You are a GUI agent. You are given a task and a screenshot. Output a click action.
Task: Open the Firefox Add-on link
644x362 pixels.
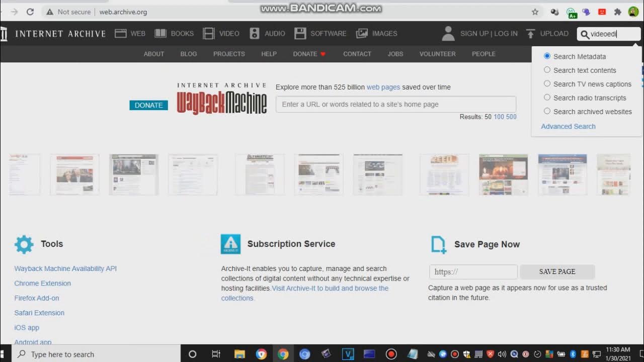click(37, 298)
